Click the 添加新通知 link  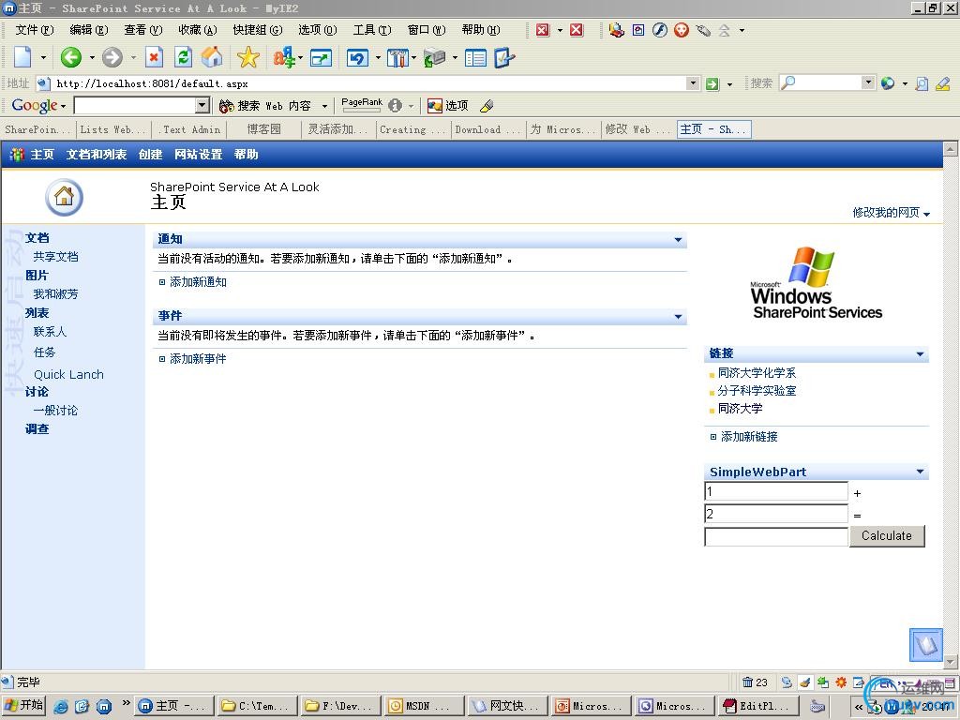pyautogui.click(x=198, y=282)
